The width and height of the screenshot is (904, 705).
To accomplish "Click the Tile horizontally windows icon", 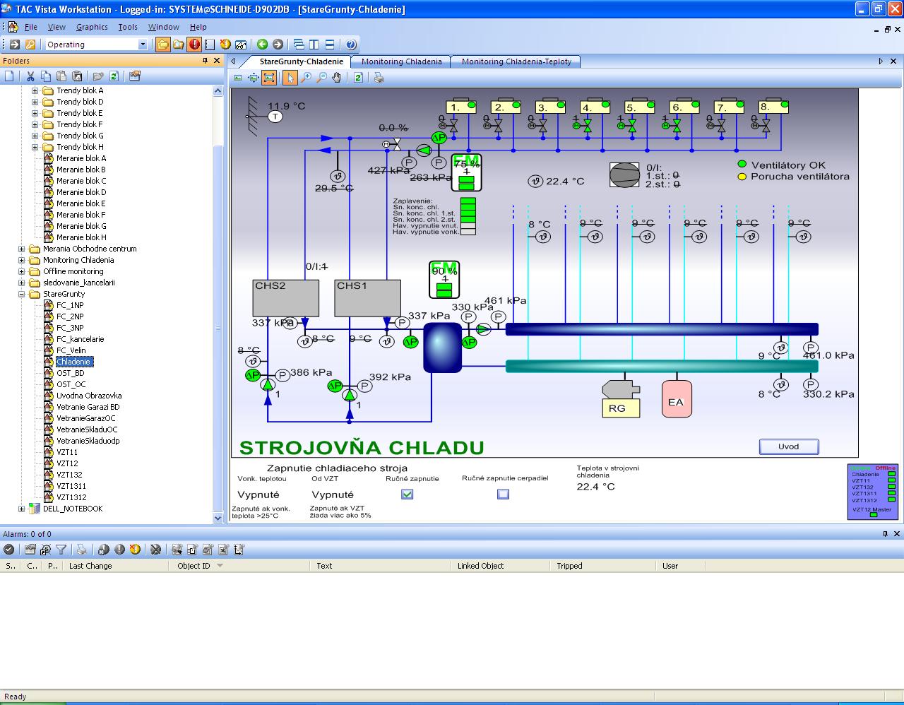I will [330, 45].
